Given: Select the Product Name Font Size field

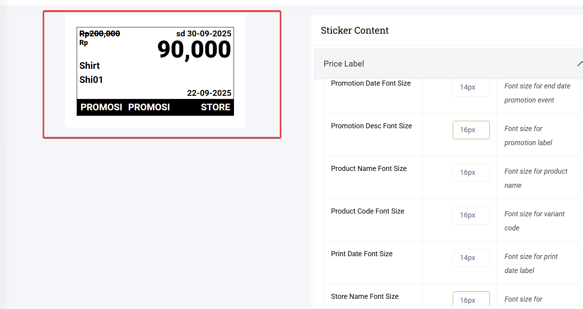Looking at the screenshot, I should pyautogui.click(x=471, y=172).
